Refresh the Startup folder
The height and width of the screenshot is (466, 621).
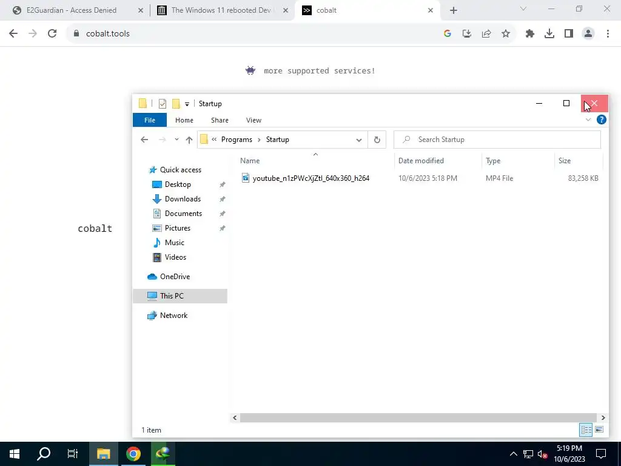click(x=377, y=140)
